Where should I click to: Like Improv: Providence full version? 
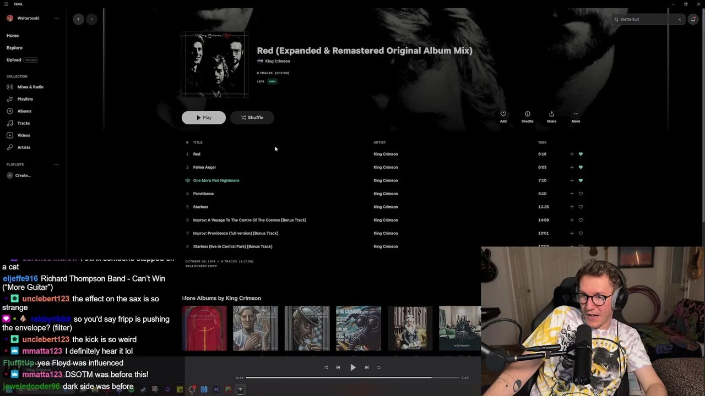click(x=581, y=233)
